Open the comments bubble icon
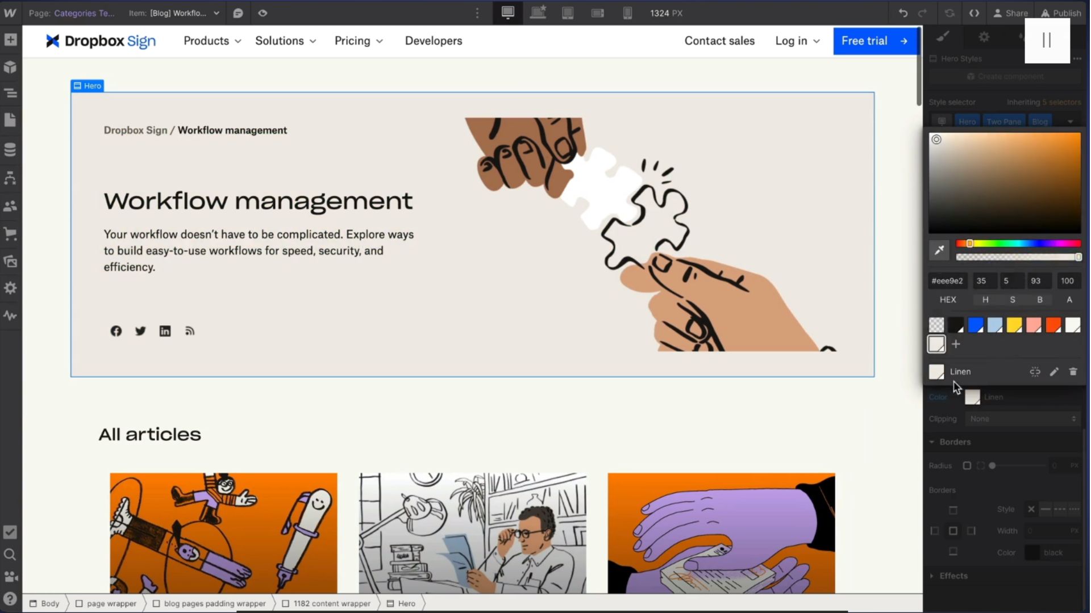Image resolution: width=1091 pixels, height=613 pixels. tap(238, 13)
